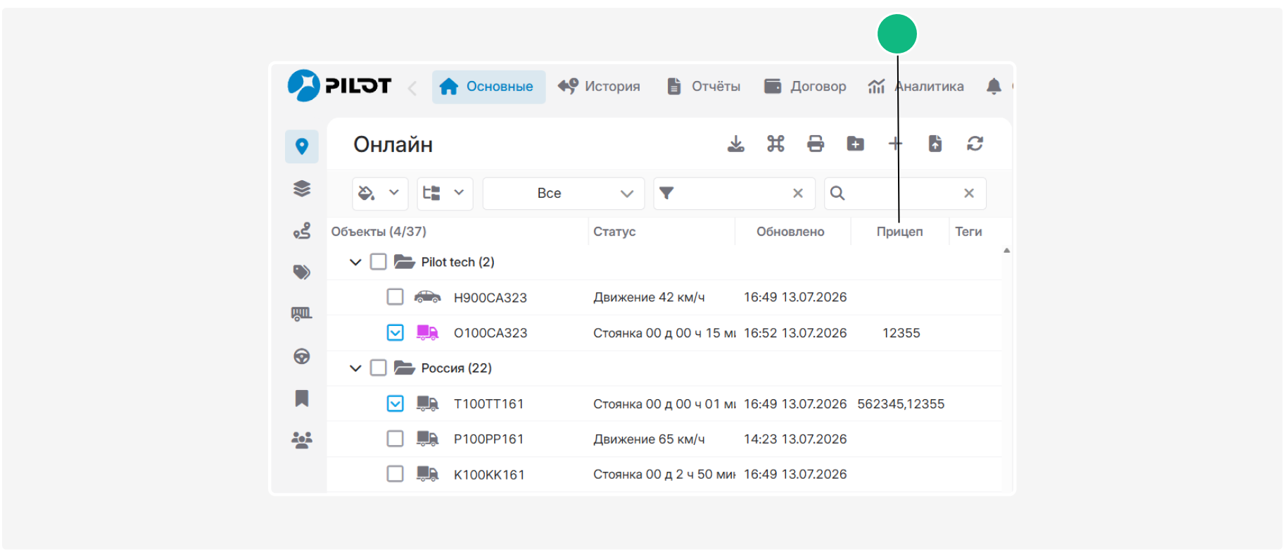
Task: Click the refresh icon in Онлайн header
Action: tap(975, 144)
